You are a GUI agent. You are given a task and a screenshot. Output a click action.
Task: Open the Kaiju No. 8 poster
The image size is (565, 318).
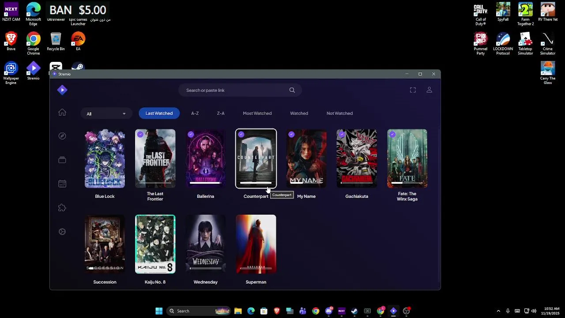coord(155,244)
